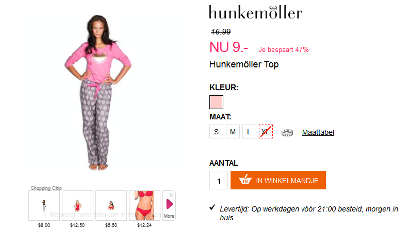The width and height of the screenshot is (410, 229).
Task: Choose the pink colour swatch
Action: [216, 102]
